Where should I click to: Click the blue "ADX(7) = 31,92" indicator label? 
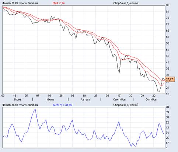[62, 105]
